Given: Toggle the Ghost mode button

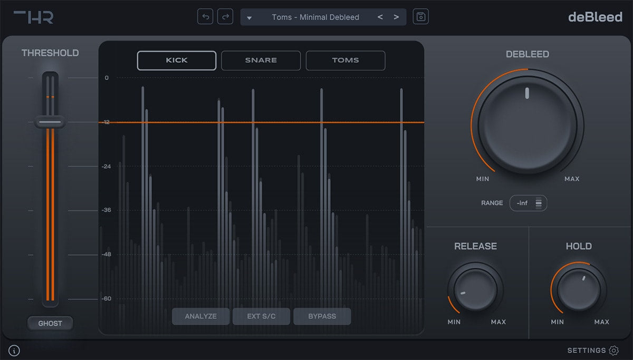Looking at the screenshot, I should coord(50,324).
